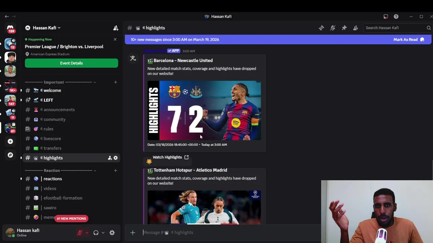Open User Settings gear

coord(112,233)
